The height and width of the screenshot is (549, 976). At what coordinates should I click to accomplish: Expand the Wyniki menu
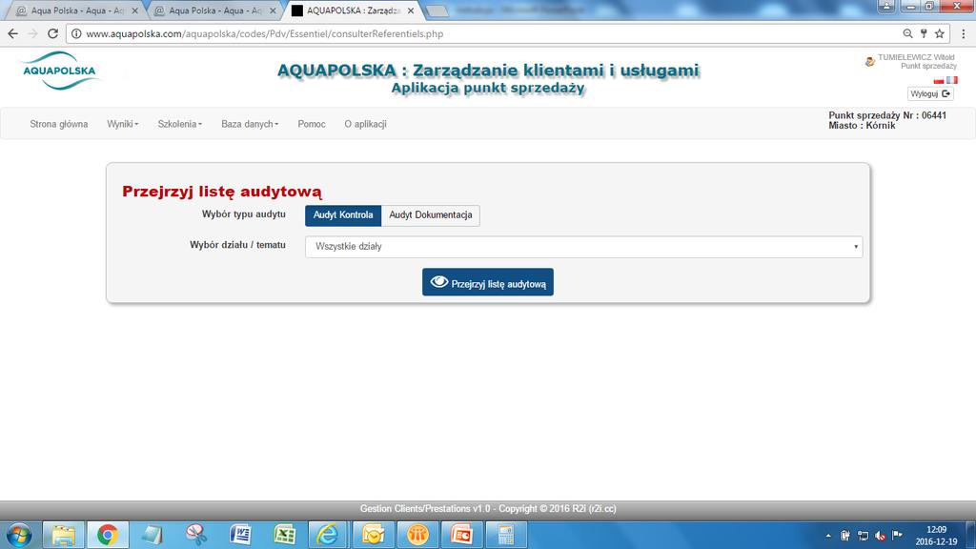pyautogui.click(x=123, y=124)
